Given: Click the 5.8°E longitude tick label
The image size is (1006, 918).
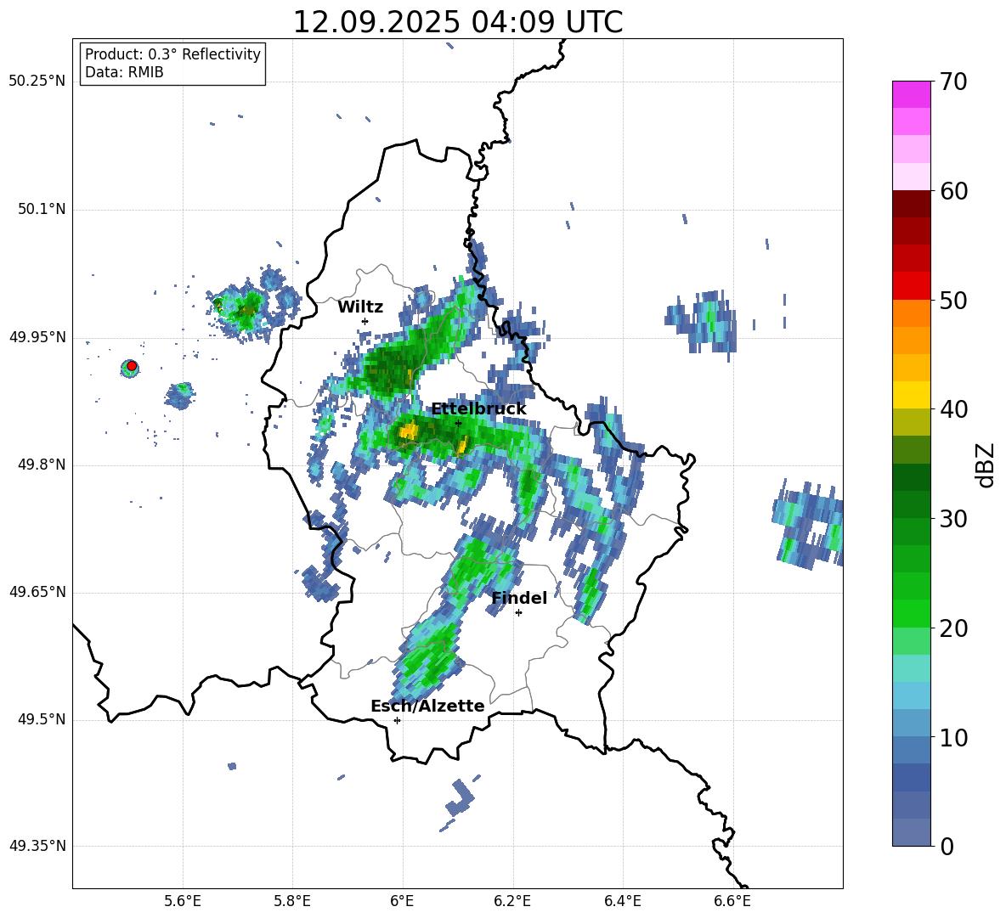Looking at the screenshot, I should 292,901.
